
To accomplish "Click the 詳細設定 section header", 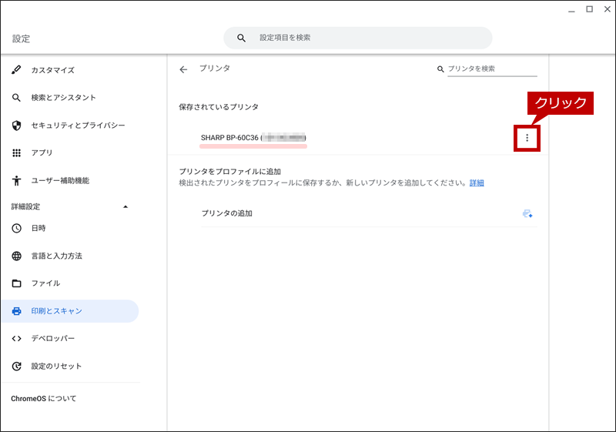I will pyautogui.click(x=25, y=206).
